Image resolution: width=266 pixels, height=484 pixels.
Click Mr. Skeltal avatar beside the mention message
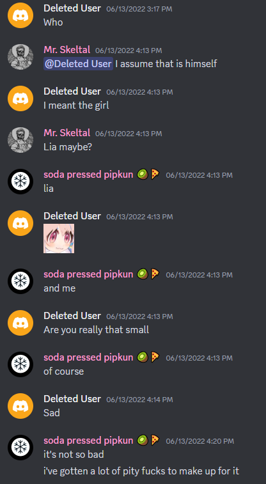point(20,57)
